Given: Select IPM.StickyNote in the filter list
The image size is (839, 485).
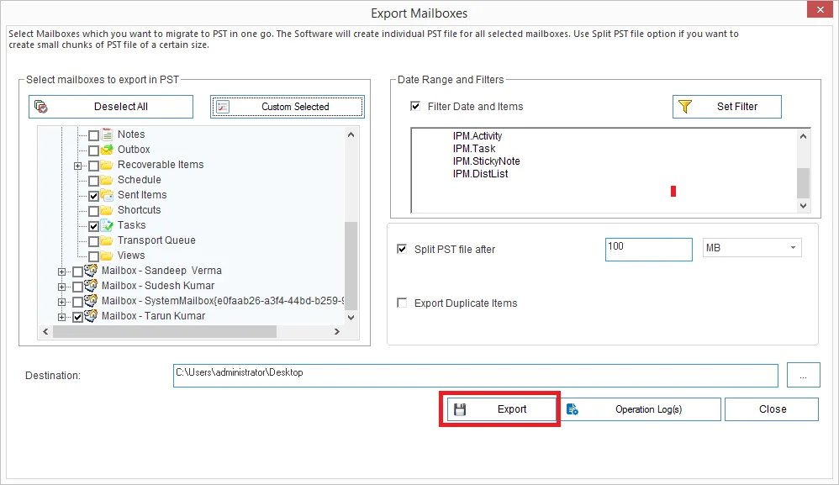Looking at the screenshot, I should point(486,161).
